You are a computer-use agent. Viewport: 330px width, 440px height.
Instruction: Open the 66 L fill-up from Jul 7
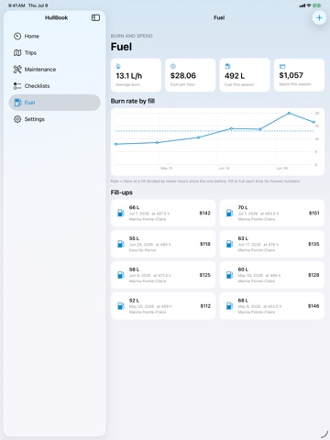coord(163,213)
